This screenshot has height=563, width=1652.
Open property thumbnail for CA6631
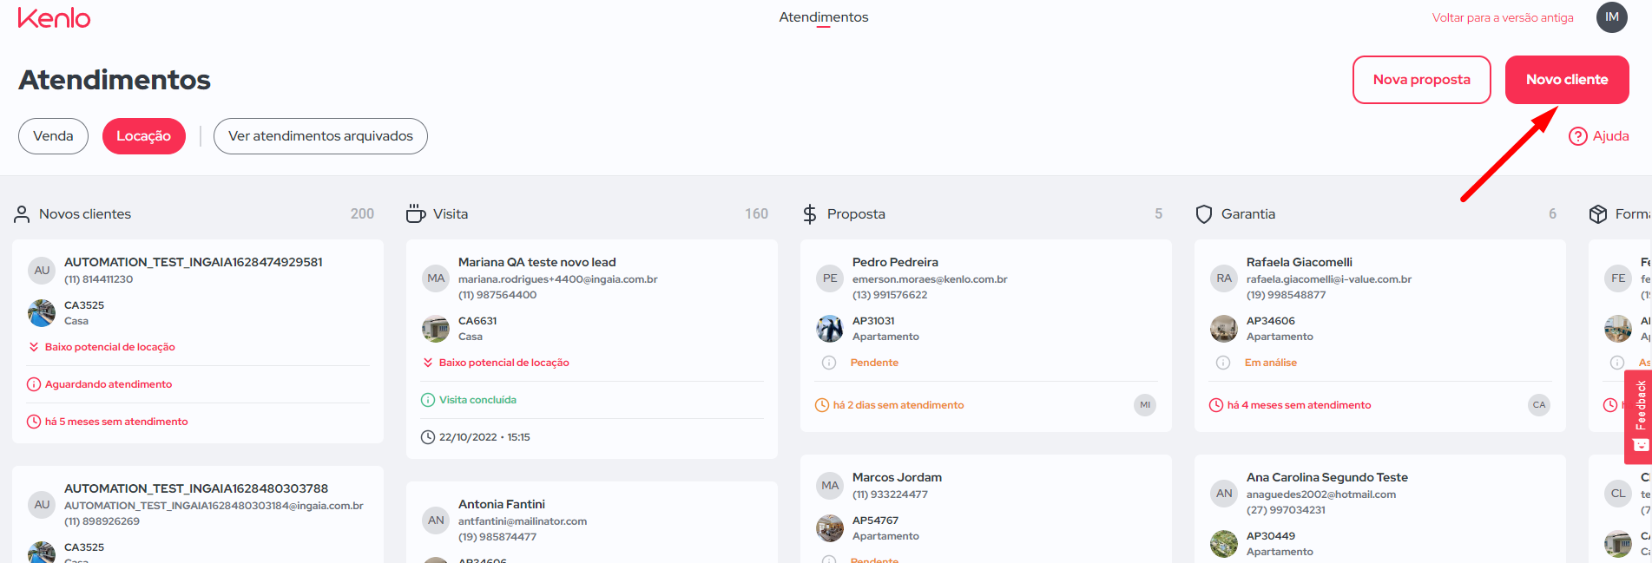(x=436, y=329)
